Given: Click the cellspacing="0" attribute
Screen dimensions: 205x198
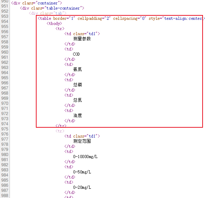Looking at the screenshot, I should pyautogui.click(x=129, y=18).
